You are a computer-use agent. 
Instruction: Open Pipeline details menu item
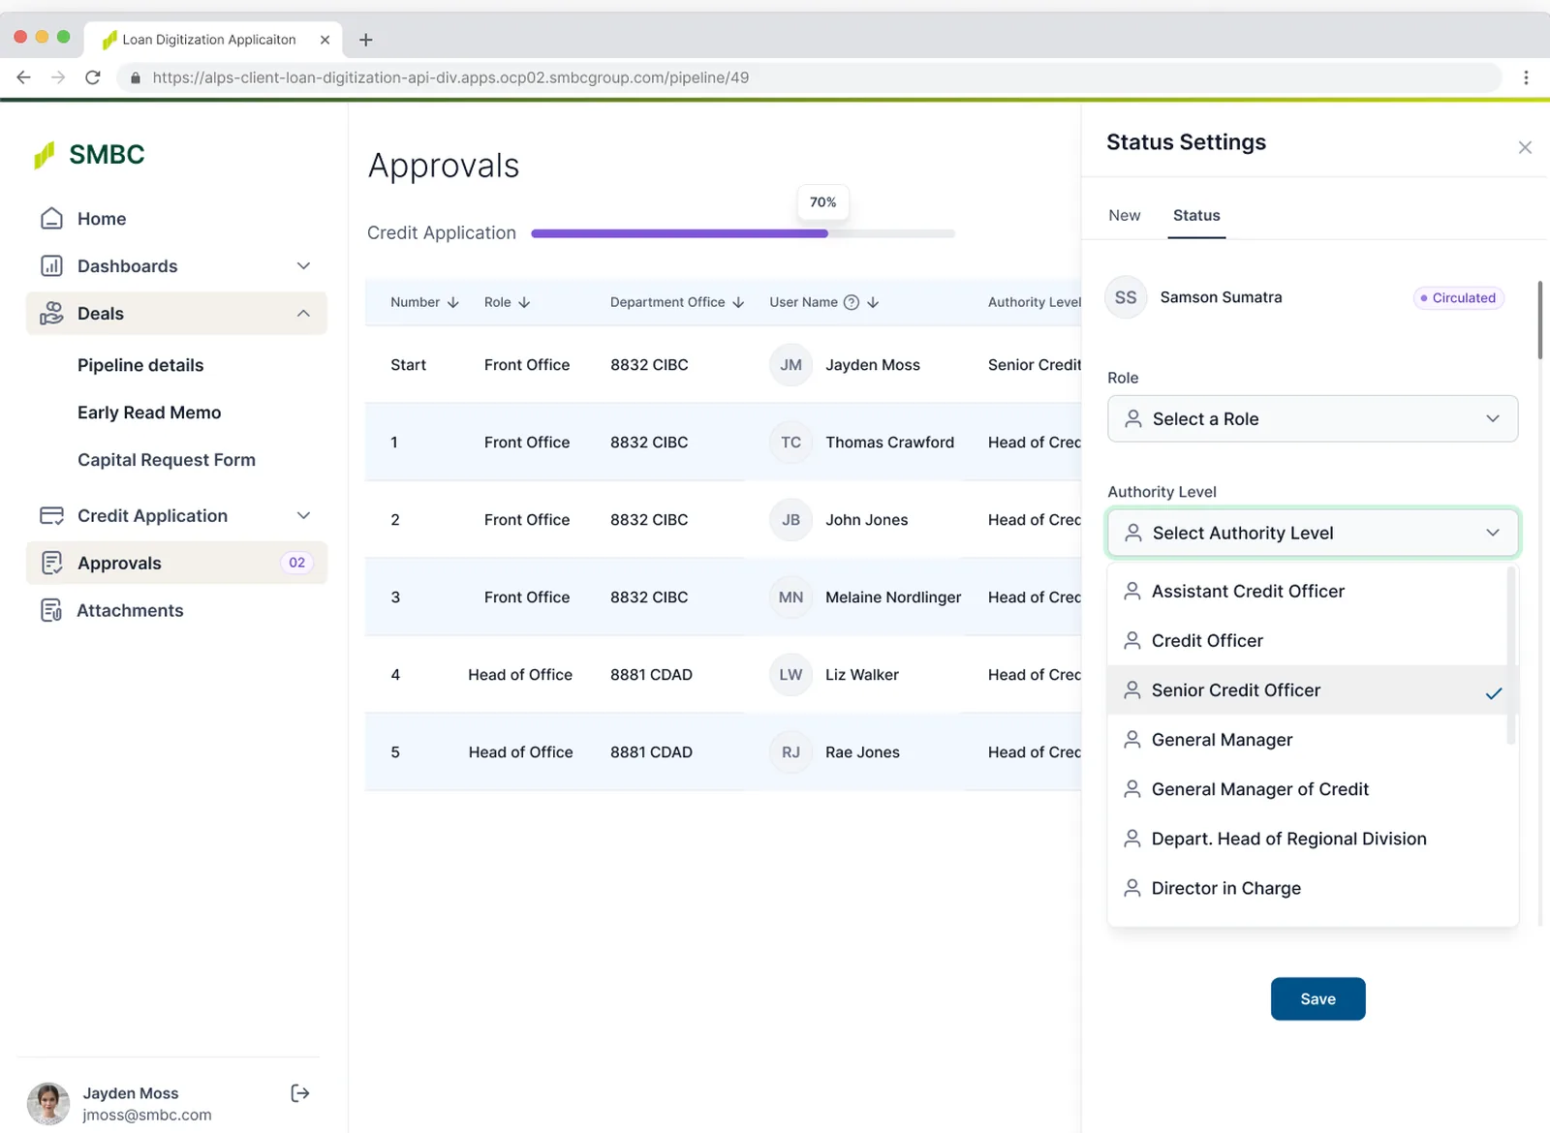coord(140,365)
